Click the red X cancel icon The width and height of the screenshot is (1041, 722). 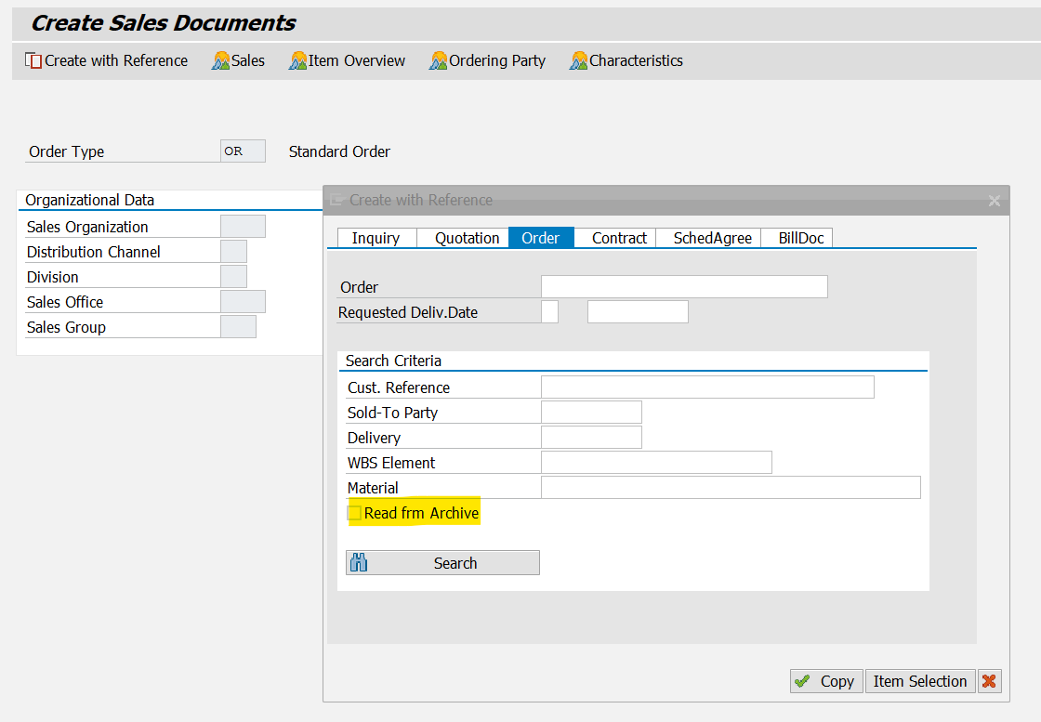click(x=989, y=681)
